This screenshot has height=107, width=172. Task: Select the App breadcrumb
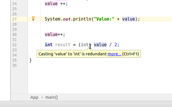point(34,97)
